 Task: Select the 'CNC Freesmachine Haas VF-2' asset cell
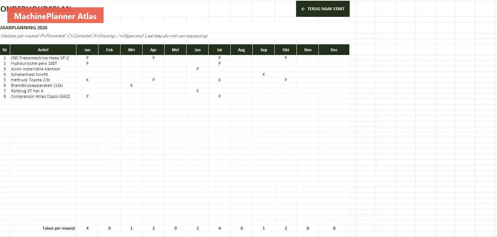pyautogui.click(x=43, y=58)
